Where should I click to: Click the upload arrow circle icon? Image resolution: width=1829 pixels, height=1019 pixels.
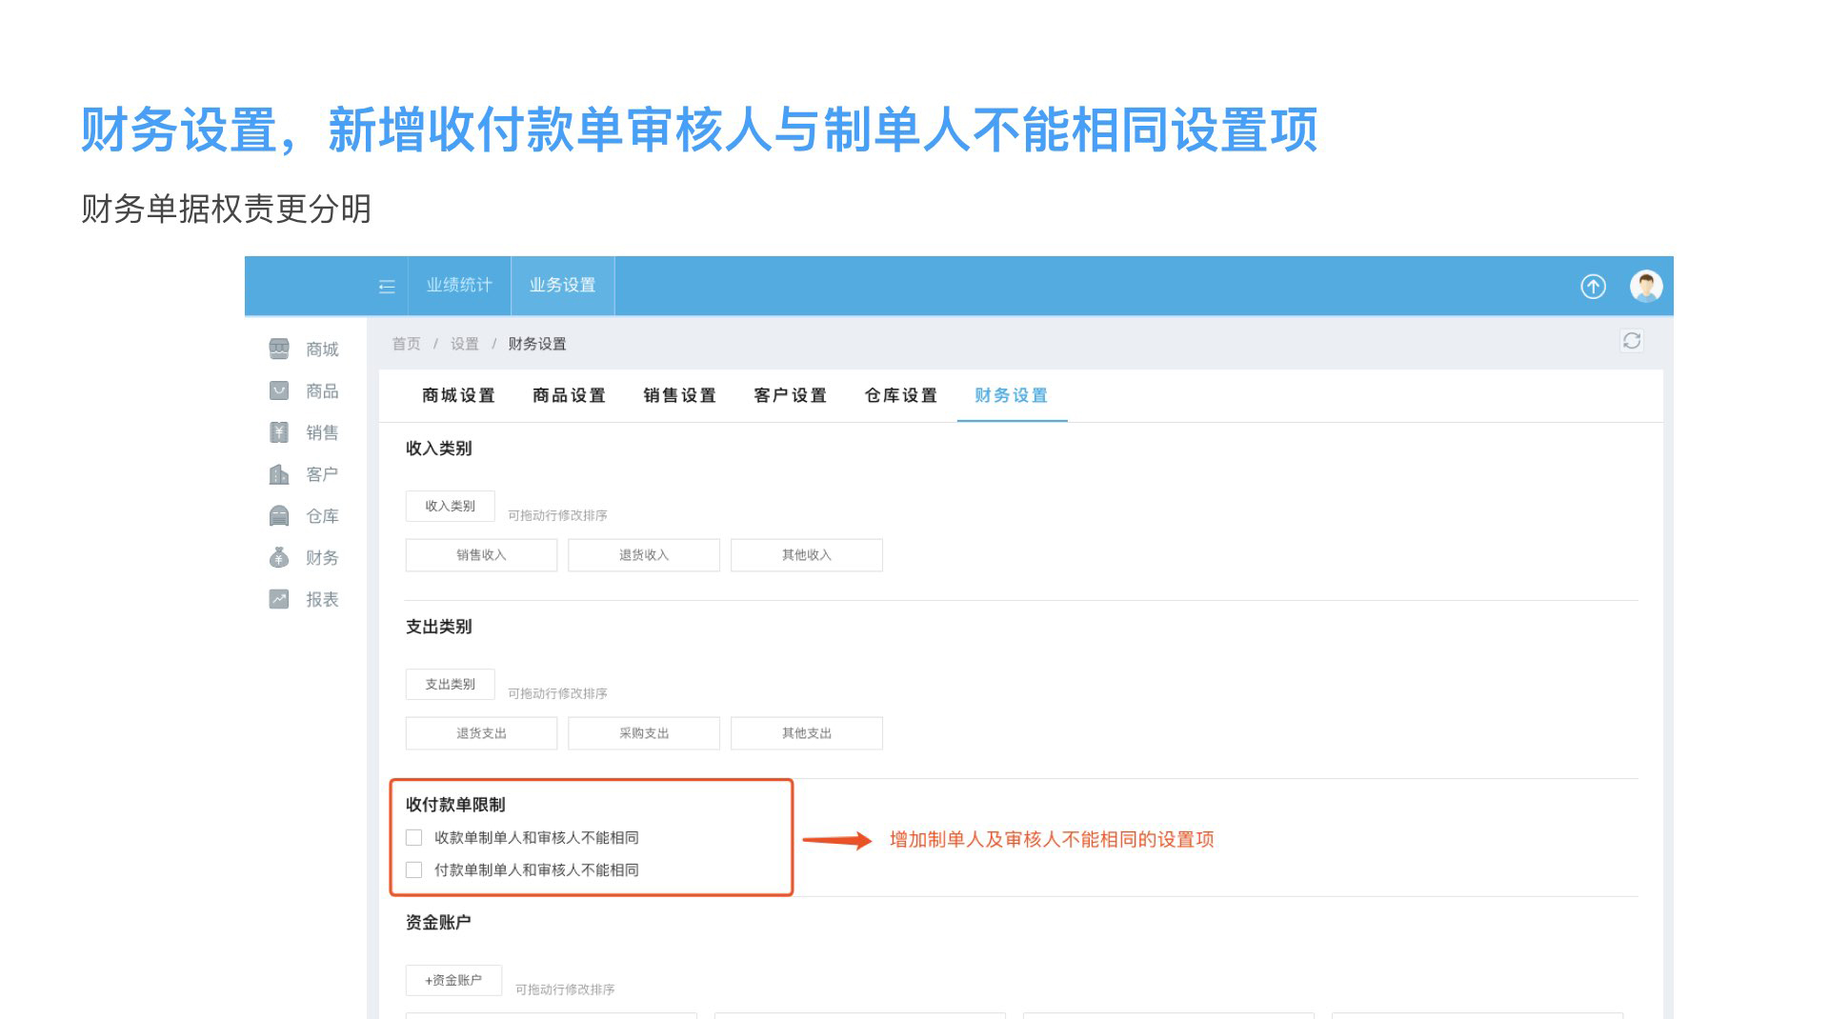tap(1593, 286)
